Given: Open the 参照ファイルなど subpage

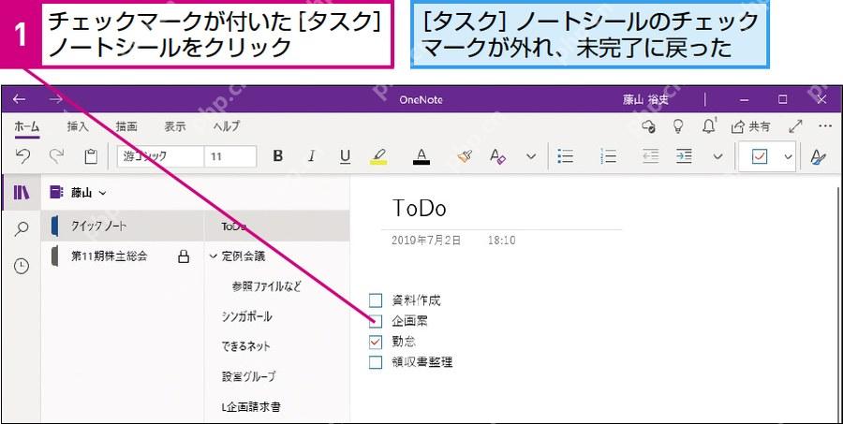Looking at the screenshot, I should pyautogui.click(x=266, y=286).
